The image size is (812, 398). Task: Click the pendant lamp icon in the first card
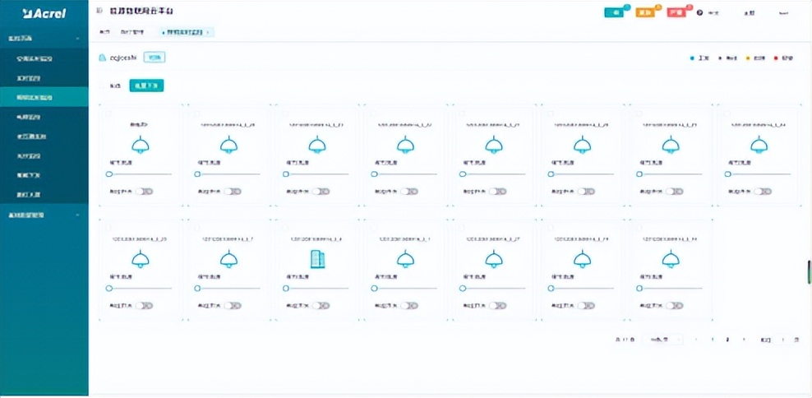pyautogui.click(x=140, y=146)
